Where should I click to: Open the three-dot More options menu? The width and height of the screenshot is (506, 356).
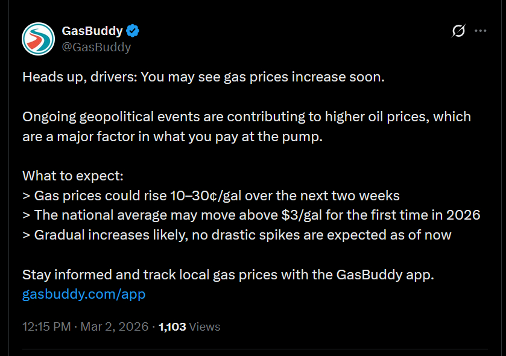(480, 31)
